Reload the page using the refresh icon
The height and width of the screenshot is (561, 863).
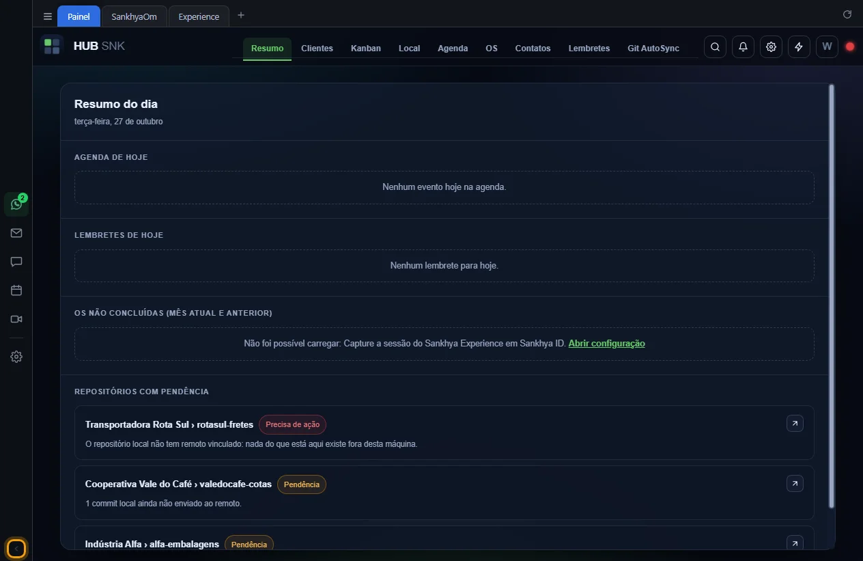point(847,14)
